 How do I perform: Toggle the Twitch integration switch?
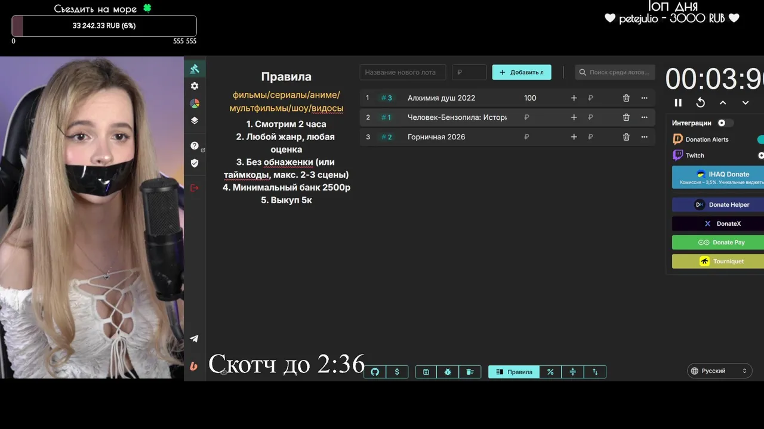[x=760, y=156]
